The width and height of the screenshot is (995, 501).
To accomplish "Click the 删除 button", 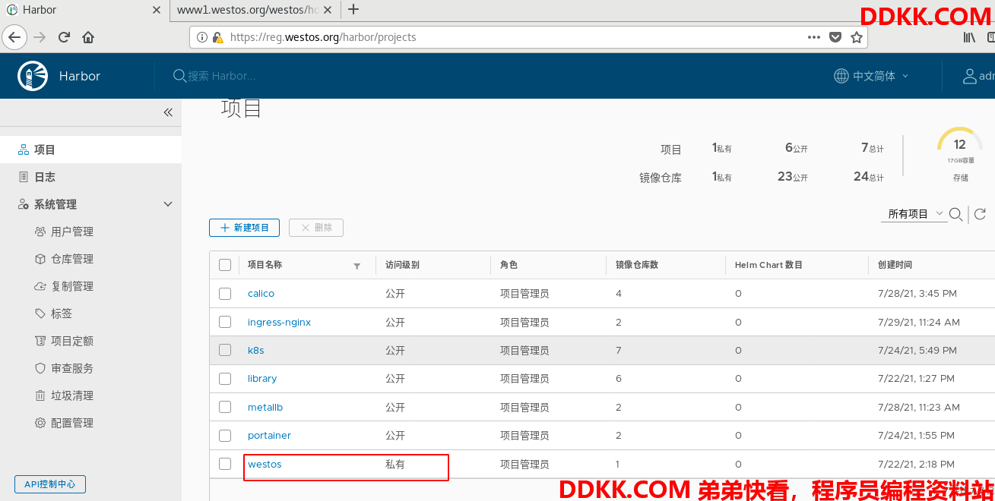I will [316, 228].
